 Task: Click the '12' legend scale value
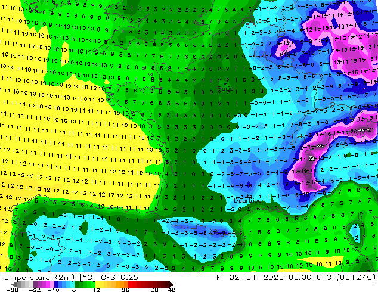pos(97,290)
